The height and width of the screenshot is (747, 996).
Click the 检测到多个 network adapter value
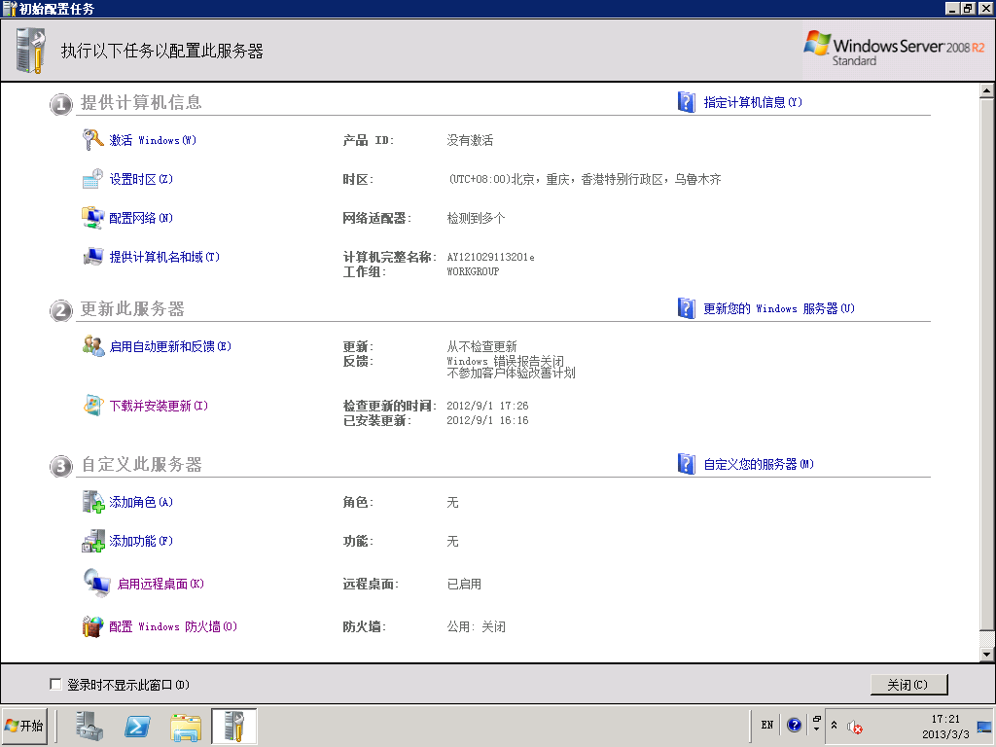[x=476, y=218]
